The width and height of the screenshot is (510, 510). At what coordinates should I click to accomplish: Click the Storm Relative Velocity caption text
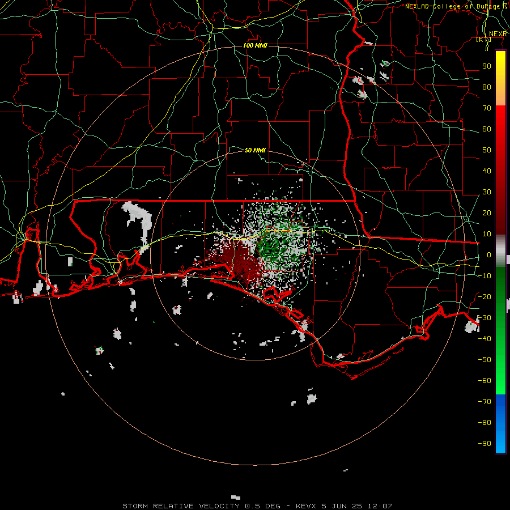[257, 506]
